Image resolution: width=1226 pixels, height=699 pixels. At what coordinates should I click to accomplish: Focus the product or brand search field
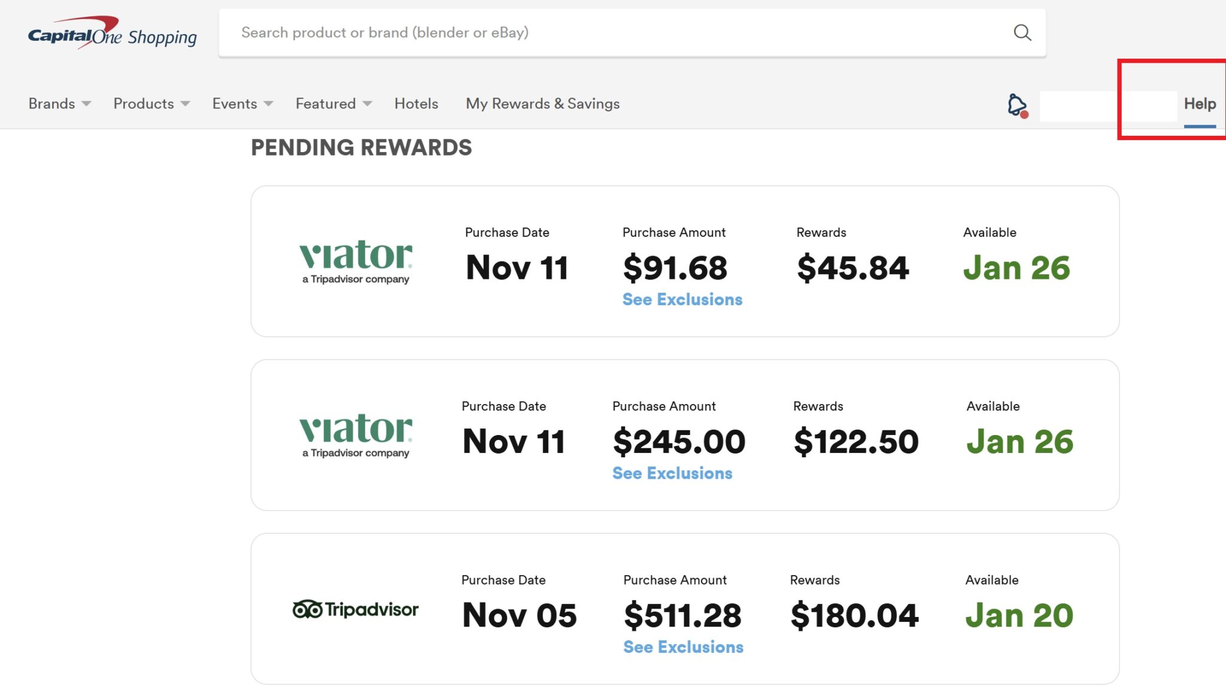[617, 33]
